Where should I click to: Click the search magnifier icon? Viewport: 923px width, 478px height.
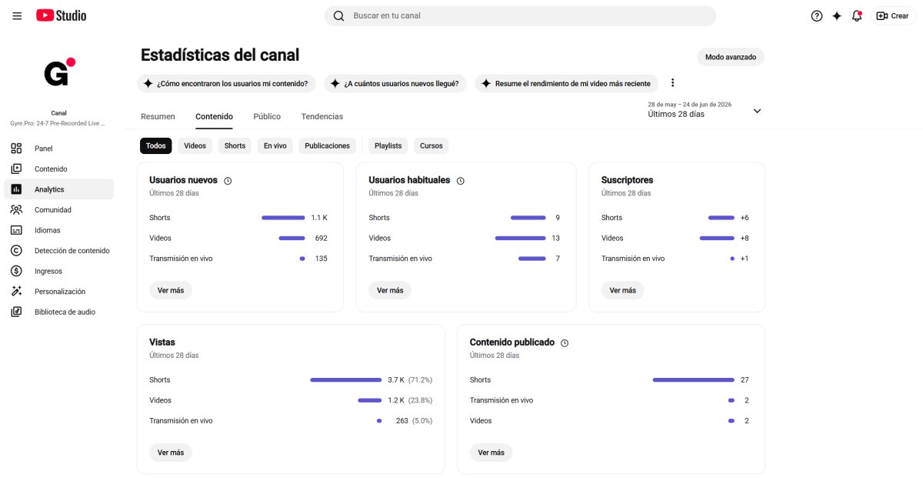pyautogui.click(x=338, y=15)
